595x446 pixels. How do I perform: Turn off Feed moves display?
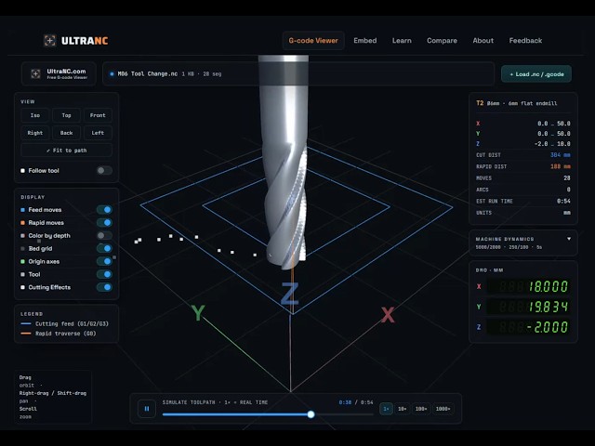tap(104, 210)
